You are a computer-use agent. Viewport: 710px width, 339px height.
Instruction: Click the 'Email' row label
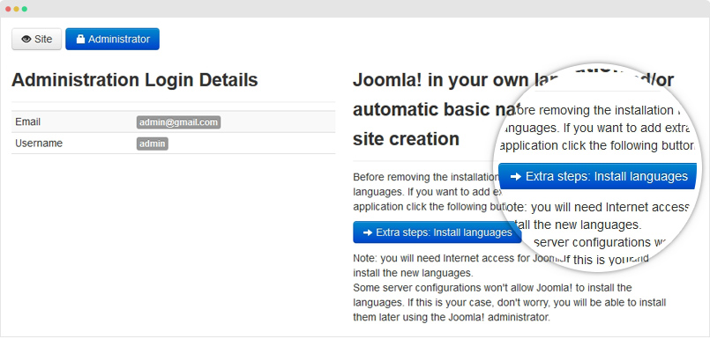click(x=27, y=122)
